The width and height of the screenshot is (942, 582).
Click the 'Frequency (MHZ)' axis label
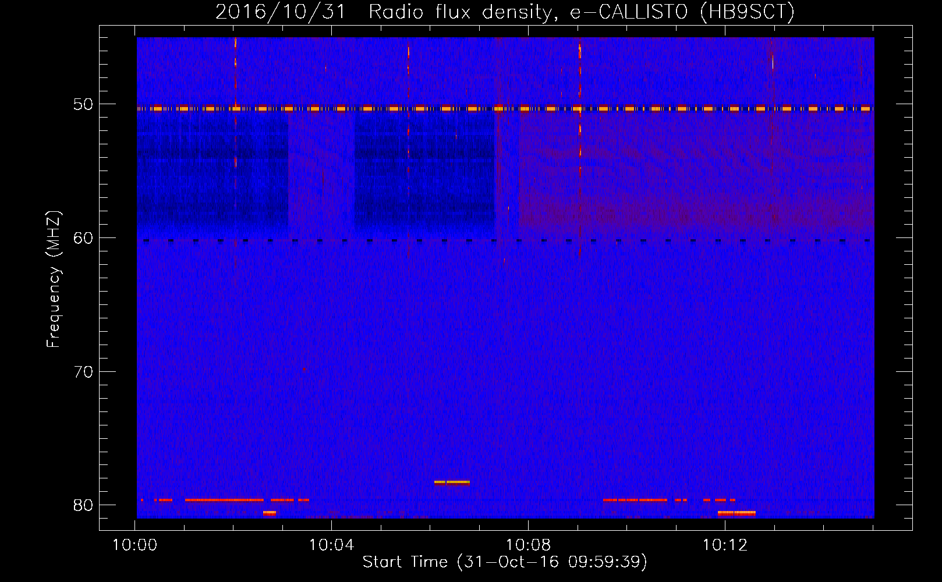coord(54,279)
